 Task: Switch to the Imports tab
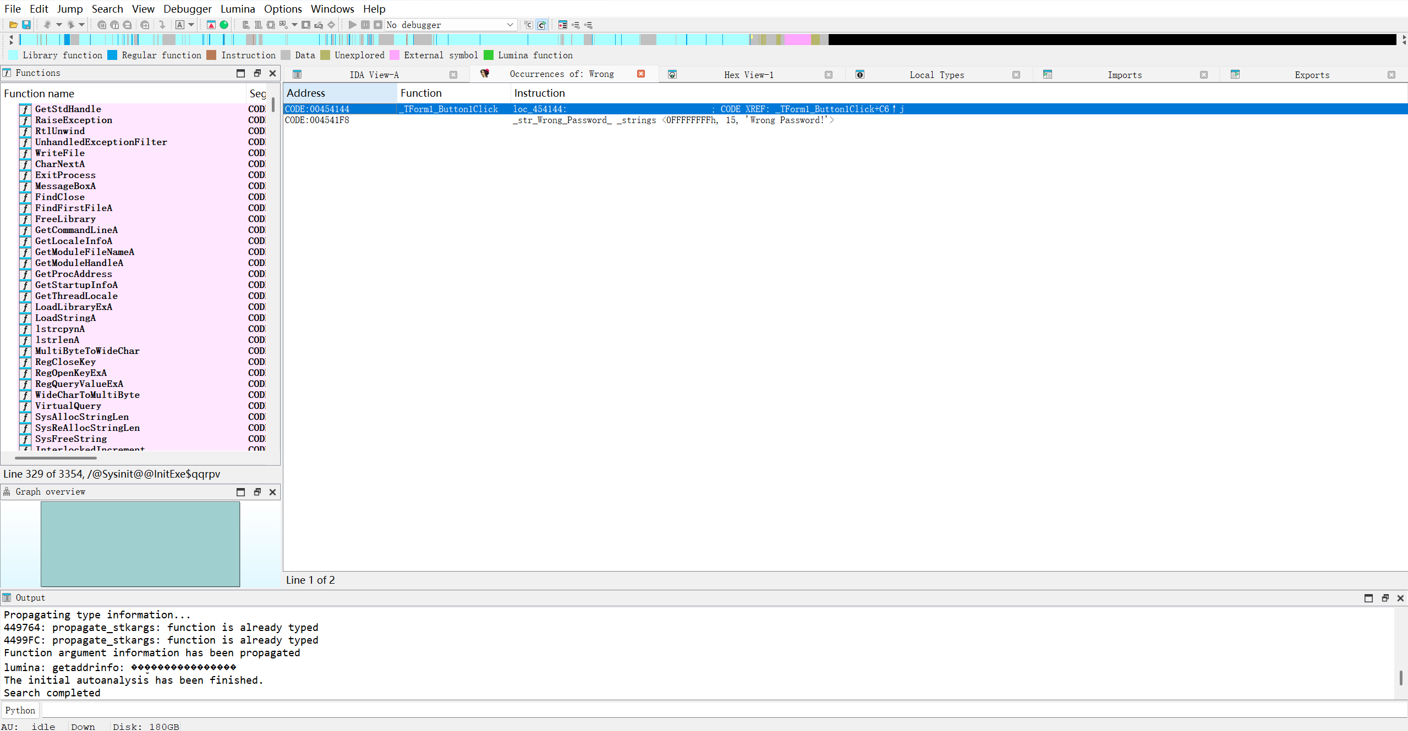[x=1124, y=75]
